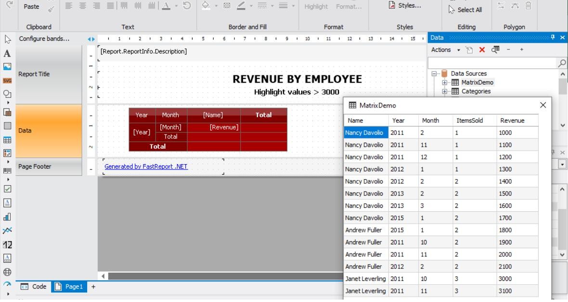
Task: Select the bar Chart object tool
Action: [x=7, y=217]
